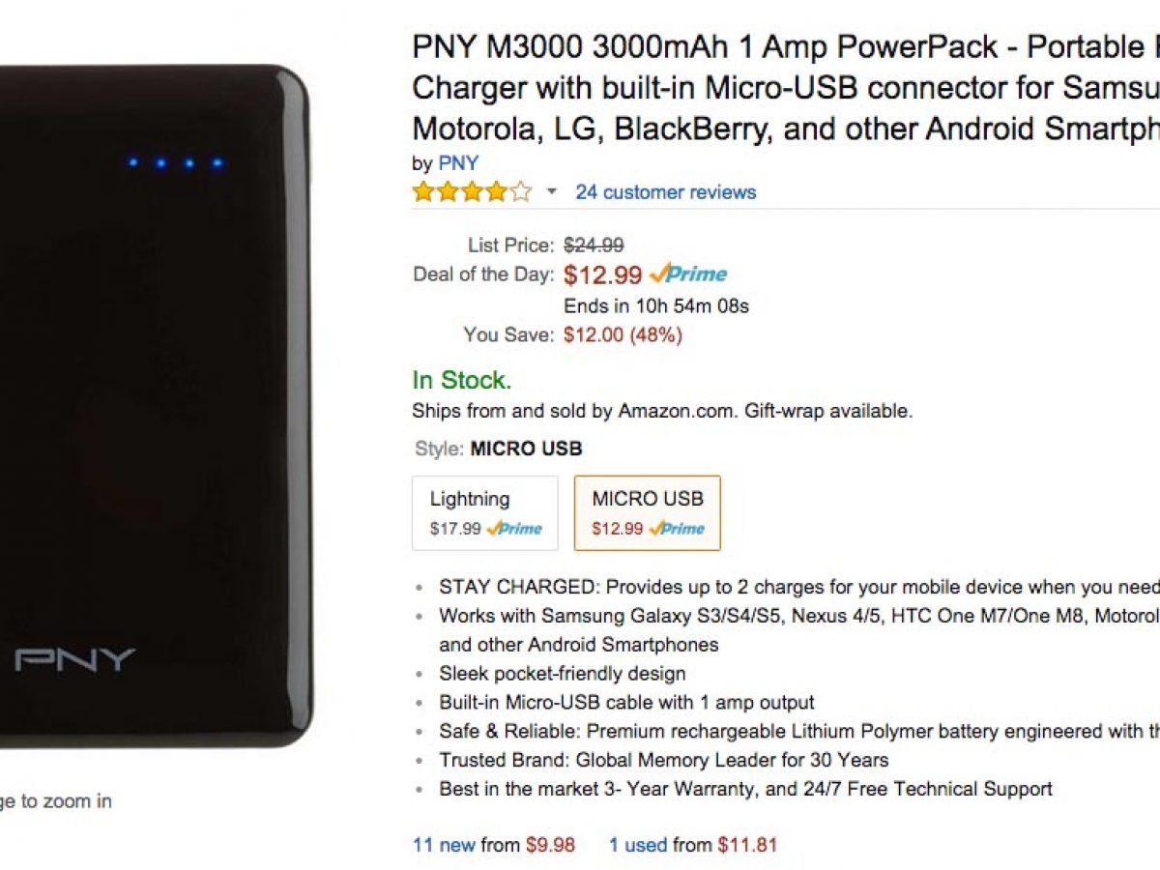Click the Prime logo beside Deal price
Image resolution: width=1160 pixels, height=870 pixels.
coord(688,275)
